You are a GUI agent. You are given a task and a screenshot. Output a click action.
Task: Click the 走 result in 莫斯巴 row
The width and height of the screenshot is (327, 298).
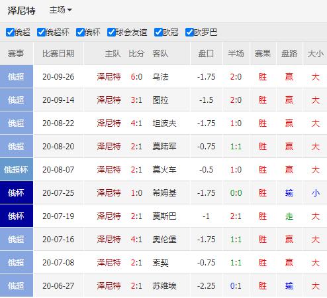289,216
